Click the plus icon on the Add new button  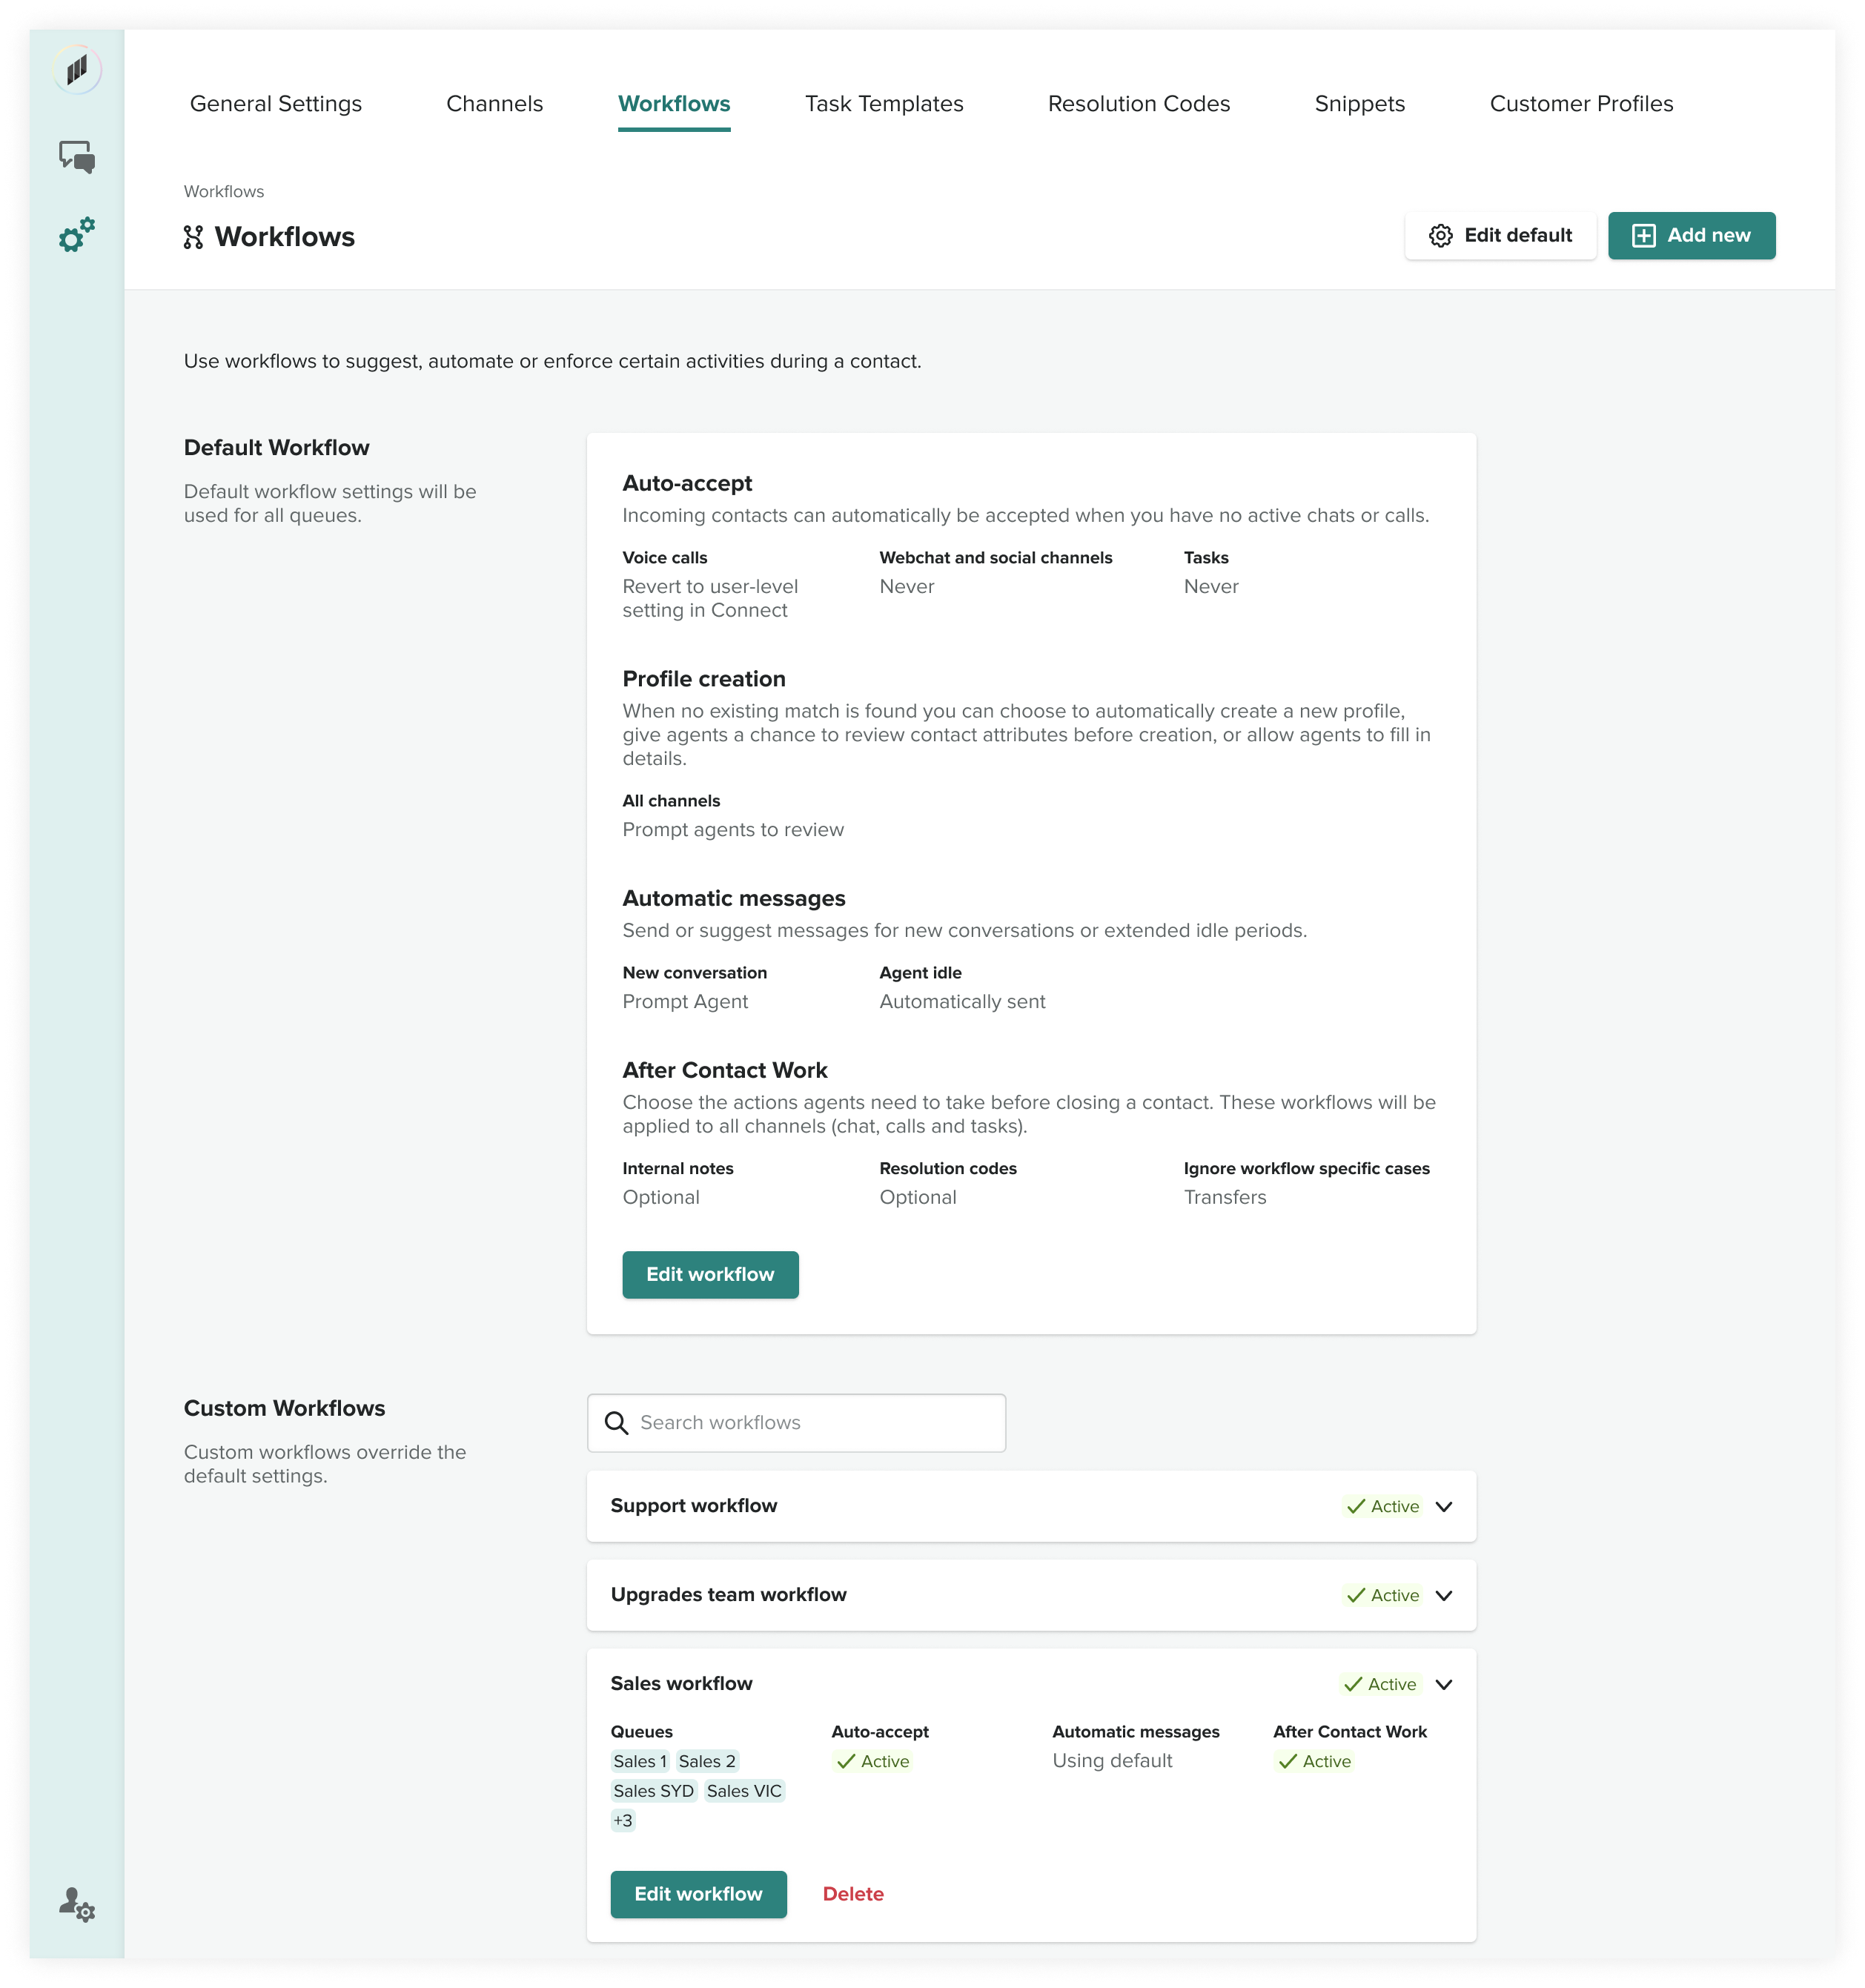(1643, 236)
